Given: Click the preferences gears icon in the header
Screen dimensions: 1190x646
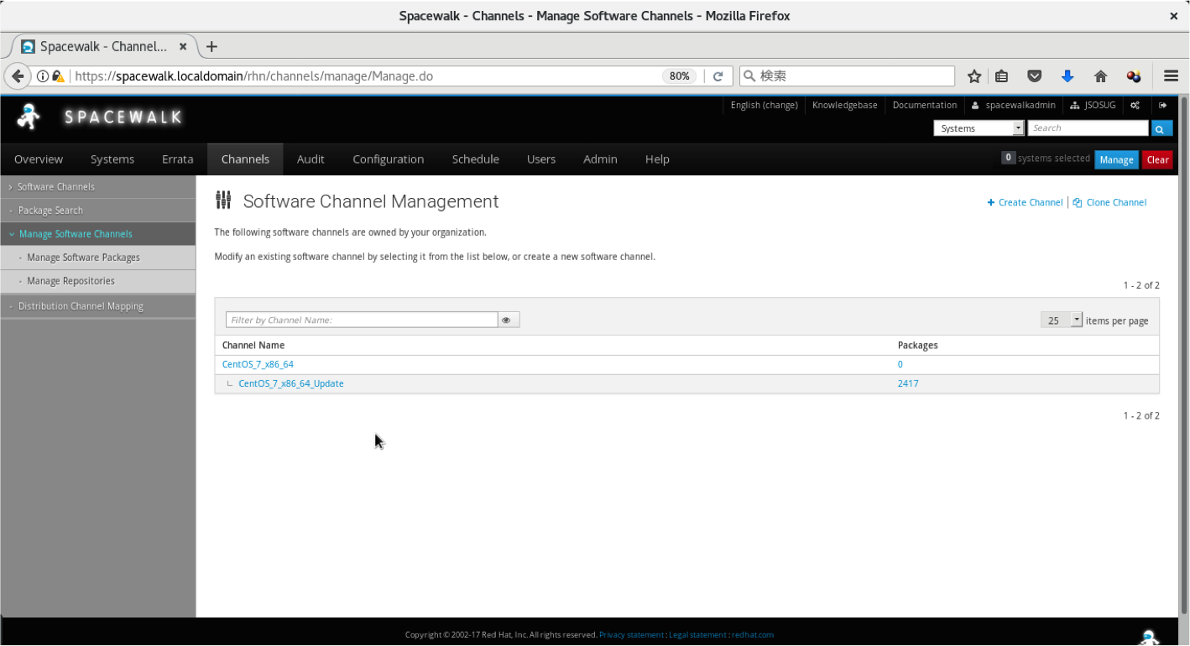Looking at the screenshot, I should click(1135, 106).
